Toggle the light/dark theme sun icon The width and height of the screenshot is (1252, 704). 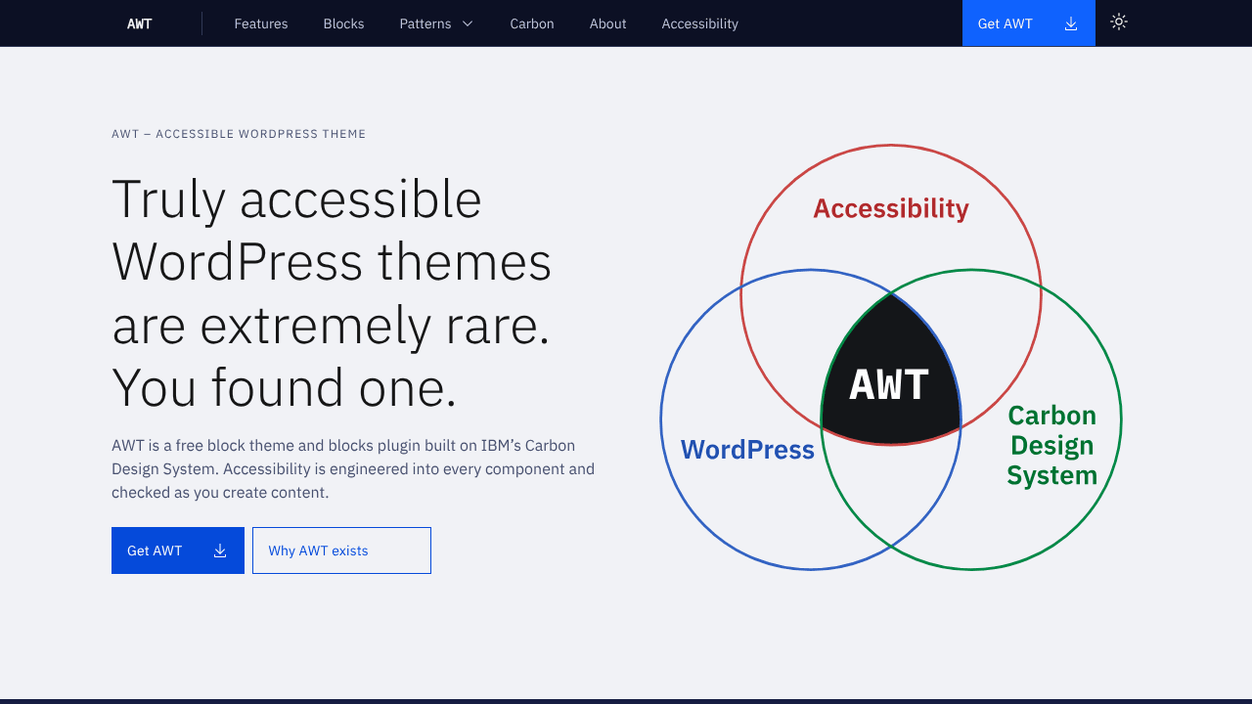coord(1119,22)
